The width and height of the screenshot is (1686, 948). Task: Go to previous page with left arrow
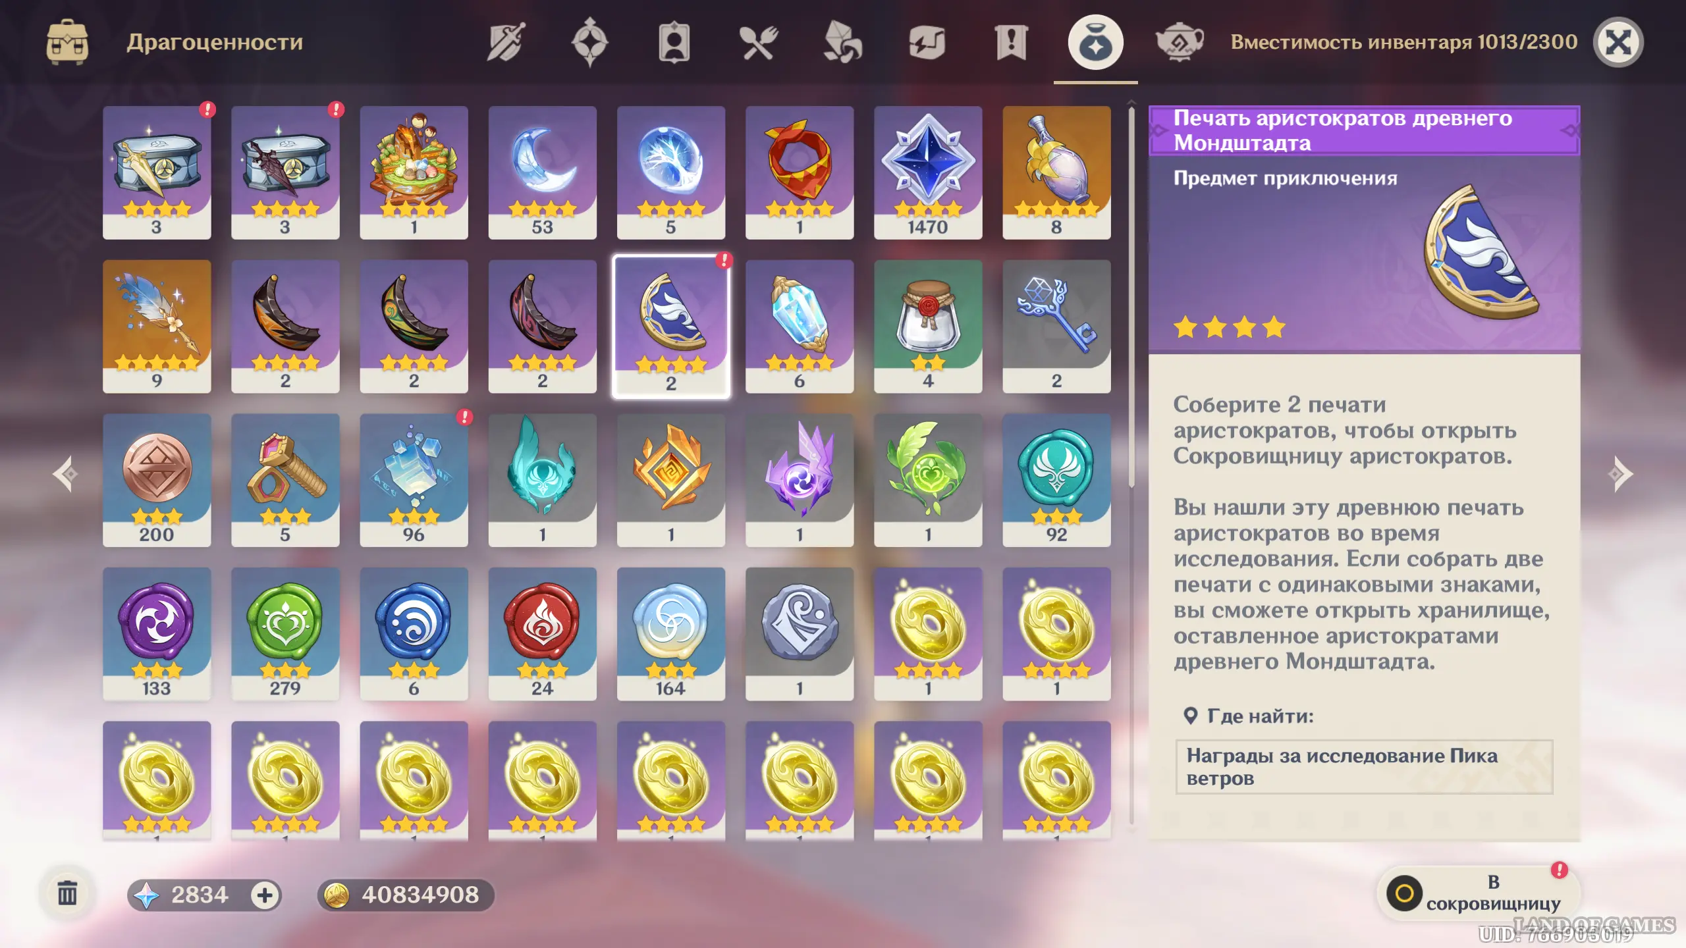click(x=66, y=474)
